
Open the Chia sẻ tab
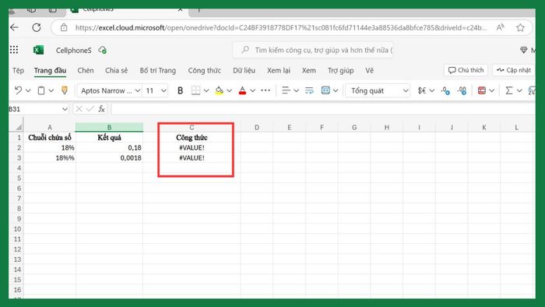pyautogui.click(x=117, y=70)
